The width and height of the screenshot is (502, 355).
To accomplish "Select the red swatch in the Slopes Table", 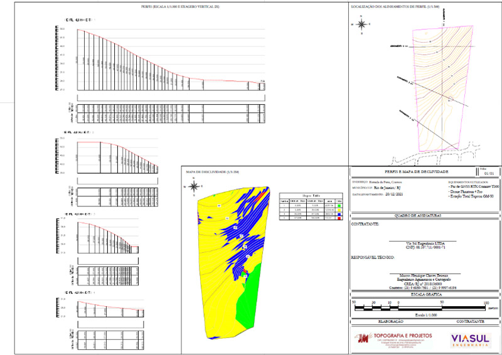I will [339, 218].
